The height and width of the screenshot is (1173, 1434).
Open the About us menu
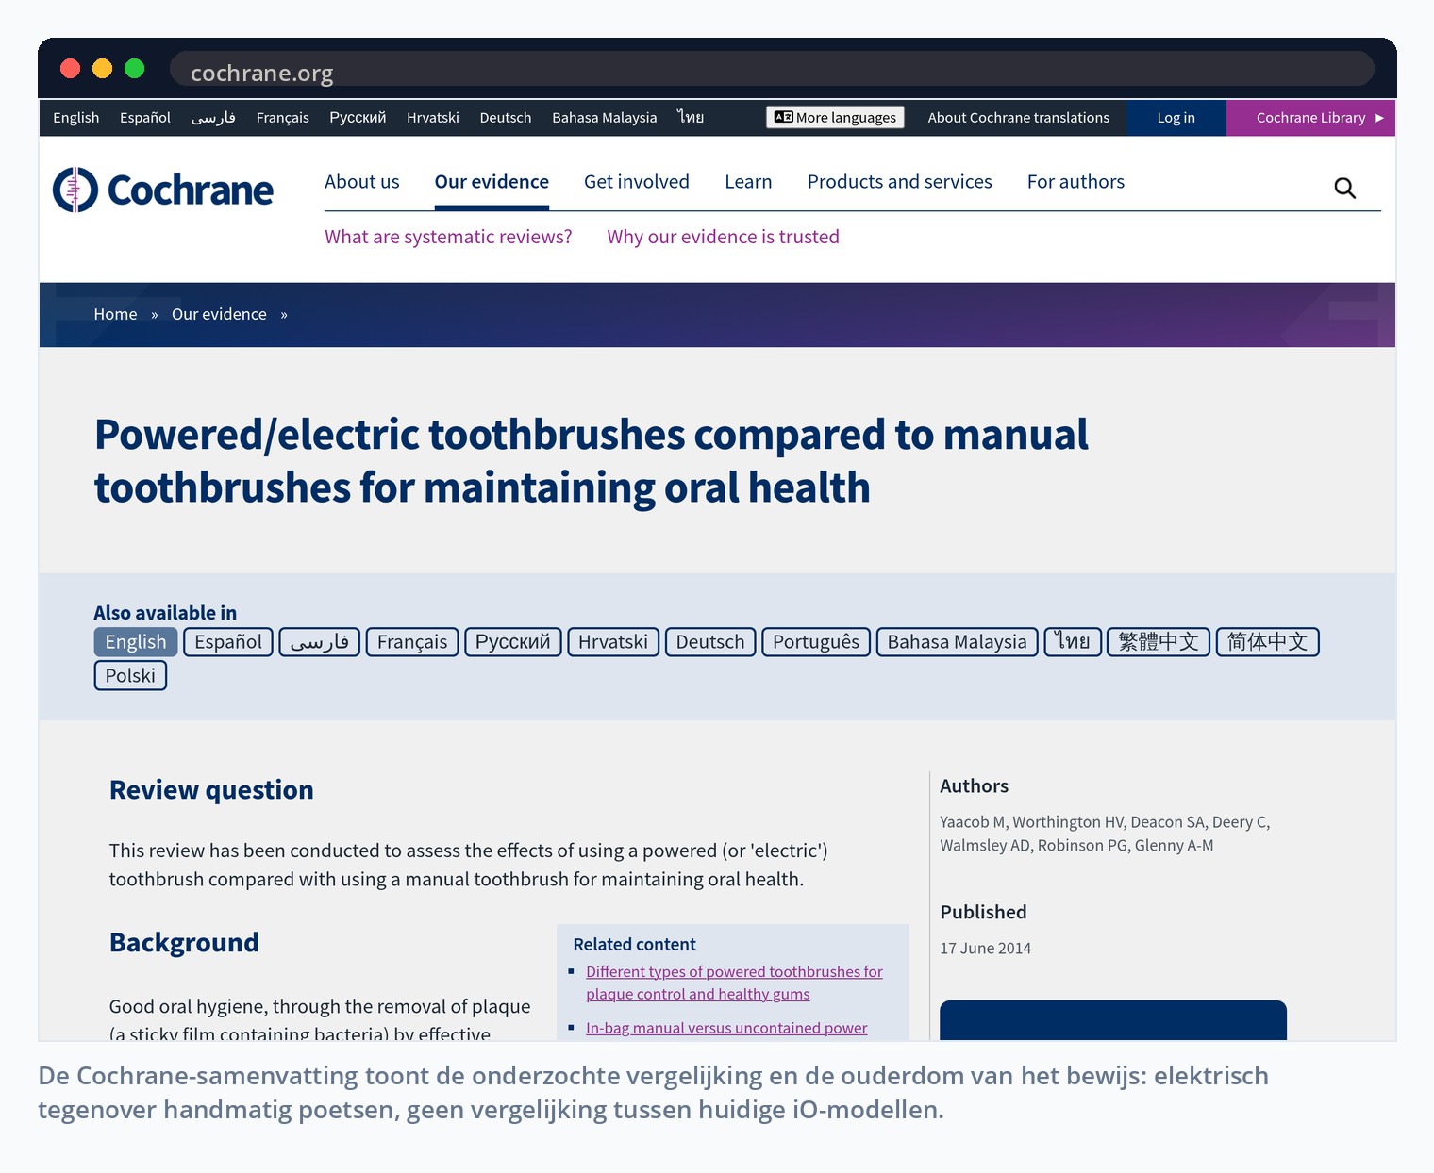362,182
